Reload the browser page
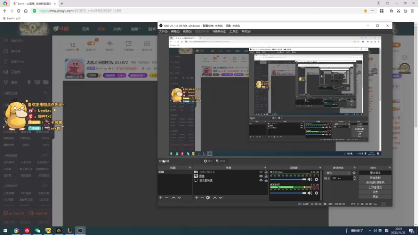 (x=19, y=11)
